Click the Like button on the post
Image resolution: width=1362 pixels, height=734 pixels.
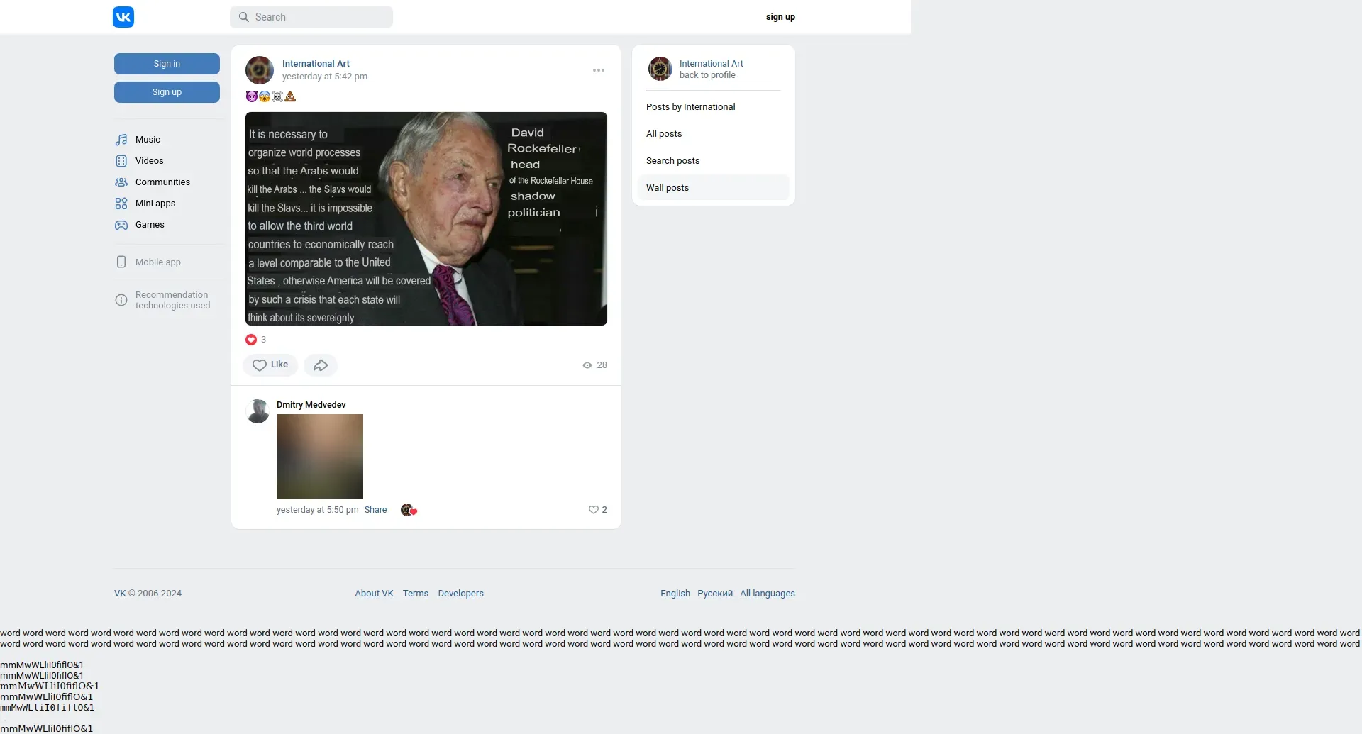click(270, 365)
